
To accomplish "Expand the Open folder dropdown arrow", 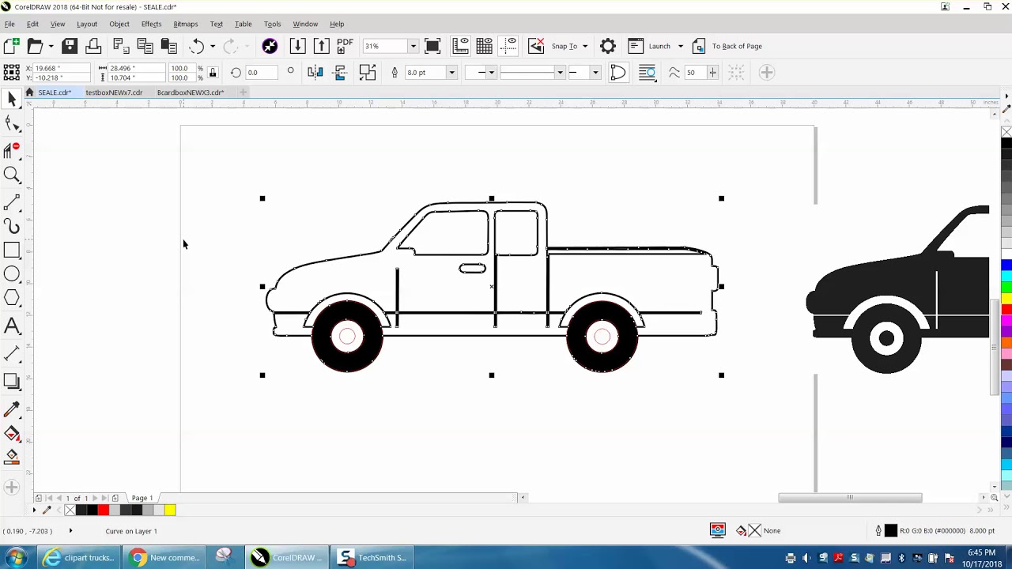I will point(51,46).
